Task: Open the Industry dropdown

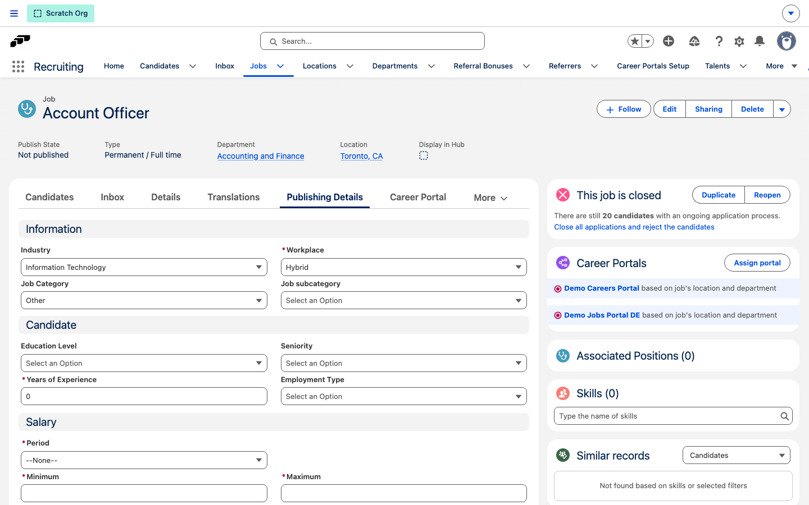Action: [x=144, y=267]
